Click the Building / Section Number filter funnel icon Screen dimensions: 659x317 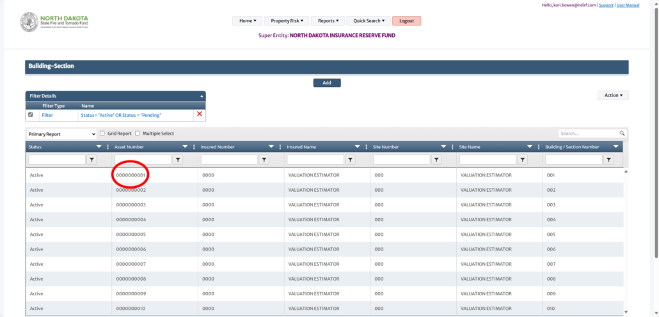(608, 160)
